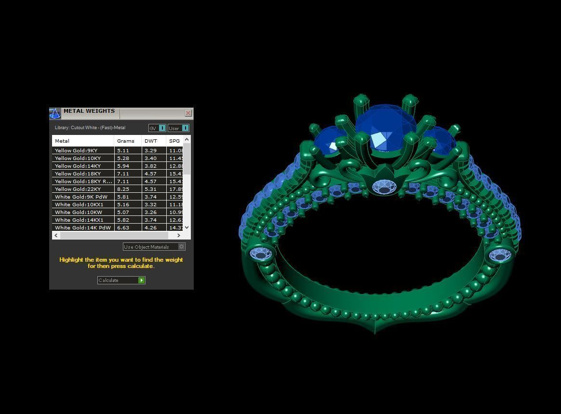Click the Metal column header
The image size is (561, 414).
tap(83, 141)
